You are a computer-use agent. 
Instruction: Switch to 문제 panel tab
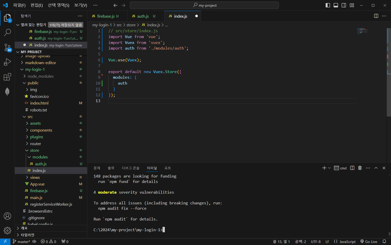97,168
